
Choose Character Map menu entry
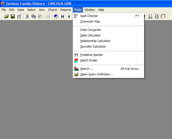pyautogui.click(x=90, y=21)
